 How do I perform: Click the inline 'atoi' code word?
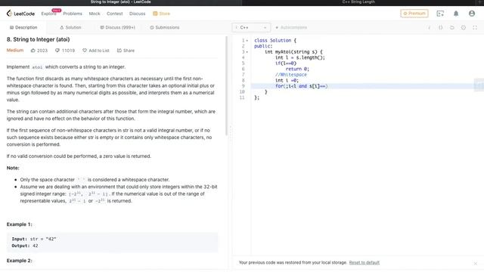point(37,67)
